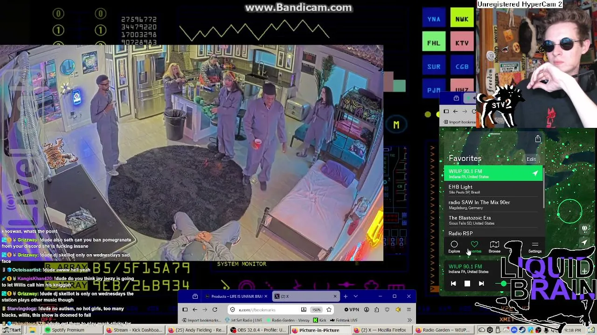Switch to (2) X — Mozilla Firefox taskbar item
Viewport: 597px width, 335px height.
382,330
